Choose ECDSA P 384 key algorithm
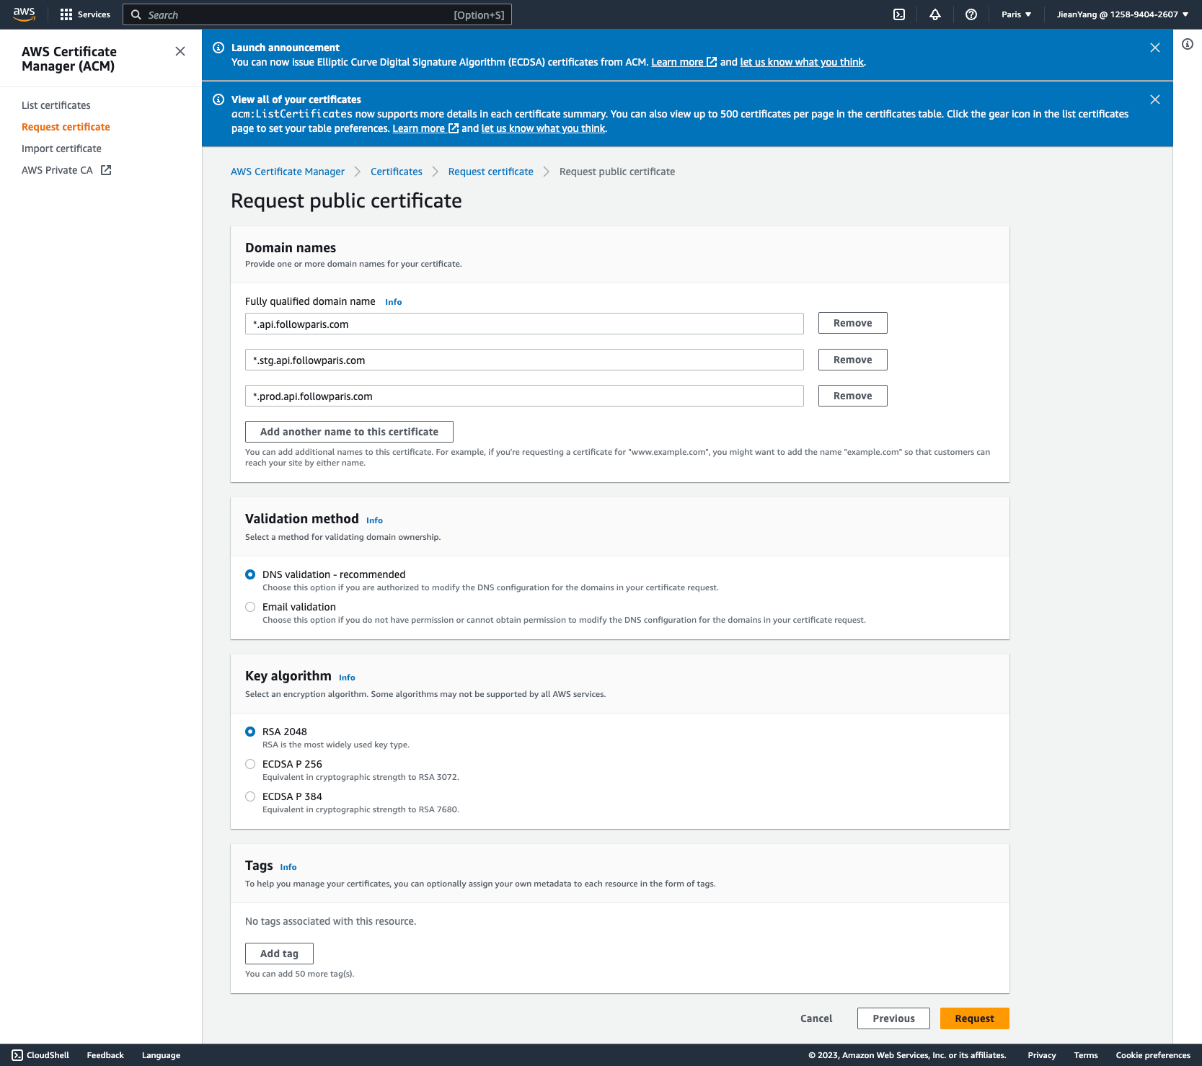 (x=250, y=796)
